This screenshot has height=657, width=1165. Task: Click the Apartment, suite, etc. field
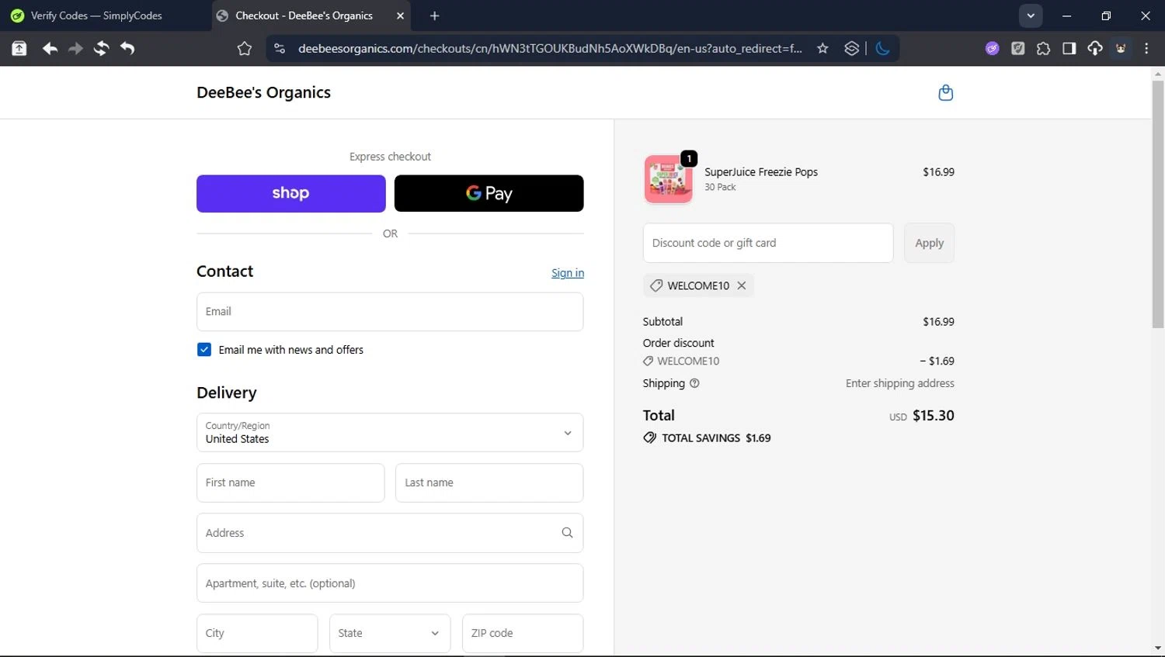[390, 583]
